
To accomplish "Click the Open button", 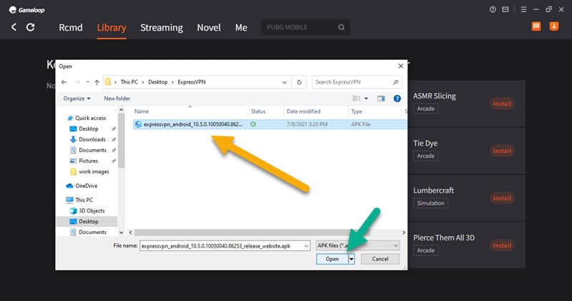I will pos(332,259).
